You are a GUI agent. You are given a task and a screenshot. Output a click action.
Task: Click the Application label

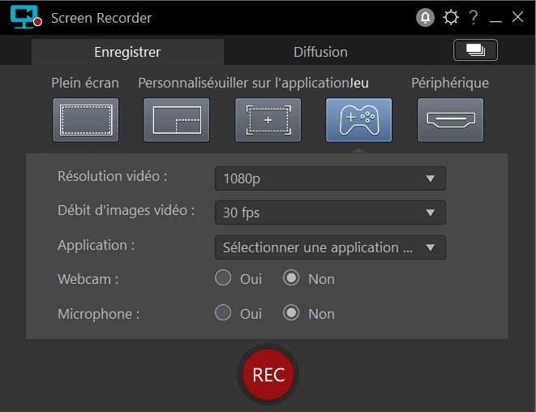(x=96, y=246)
